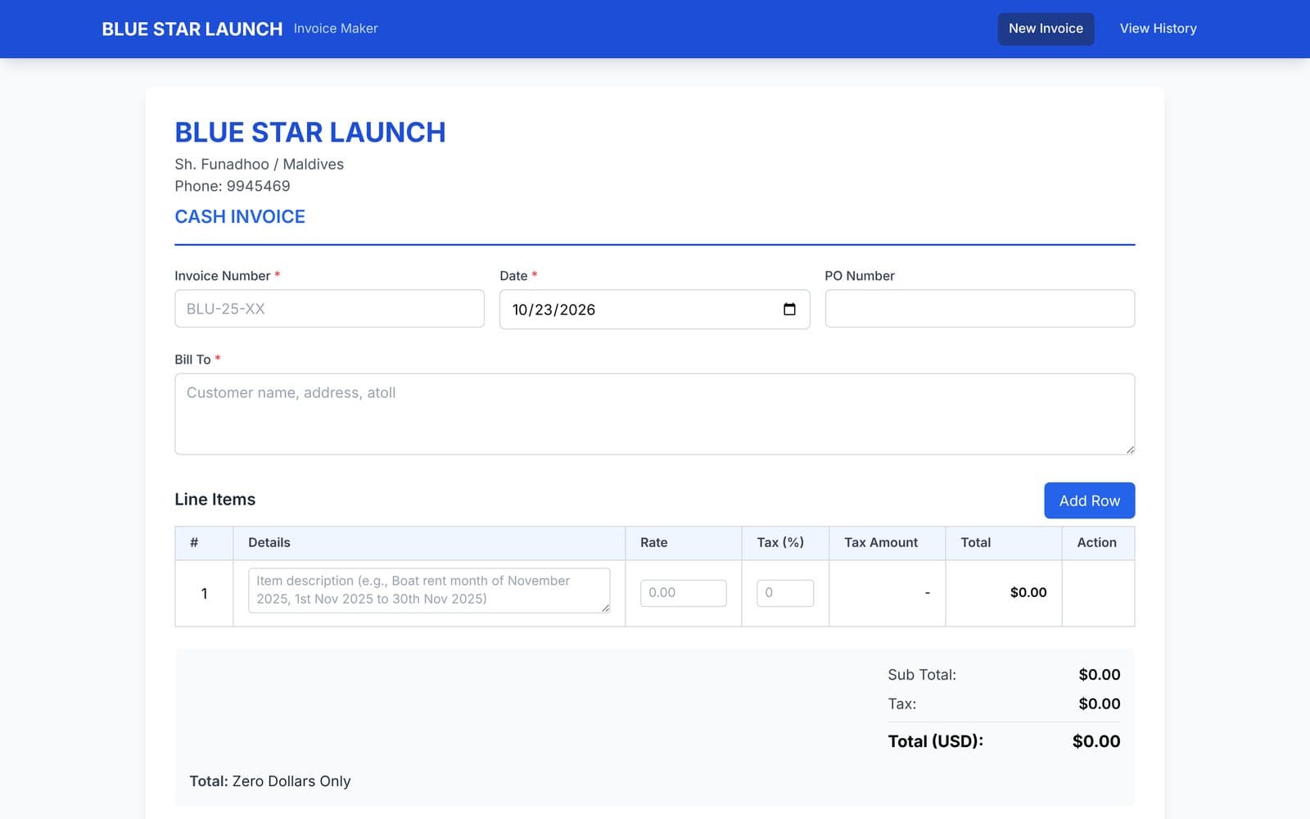Click the Sh. Funadhoo / Maldives address
Viewport: 1310px width, 819px height.
tap(259, 164)
